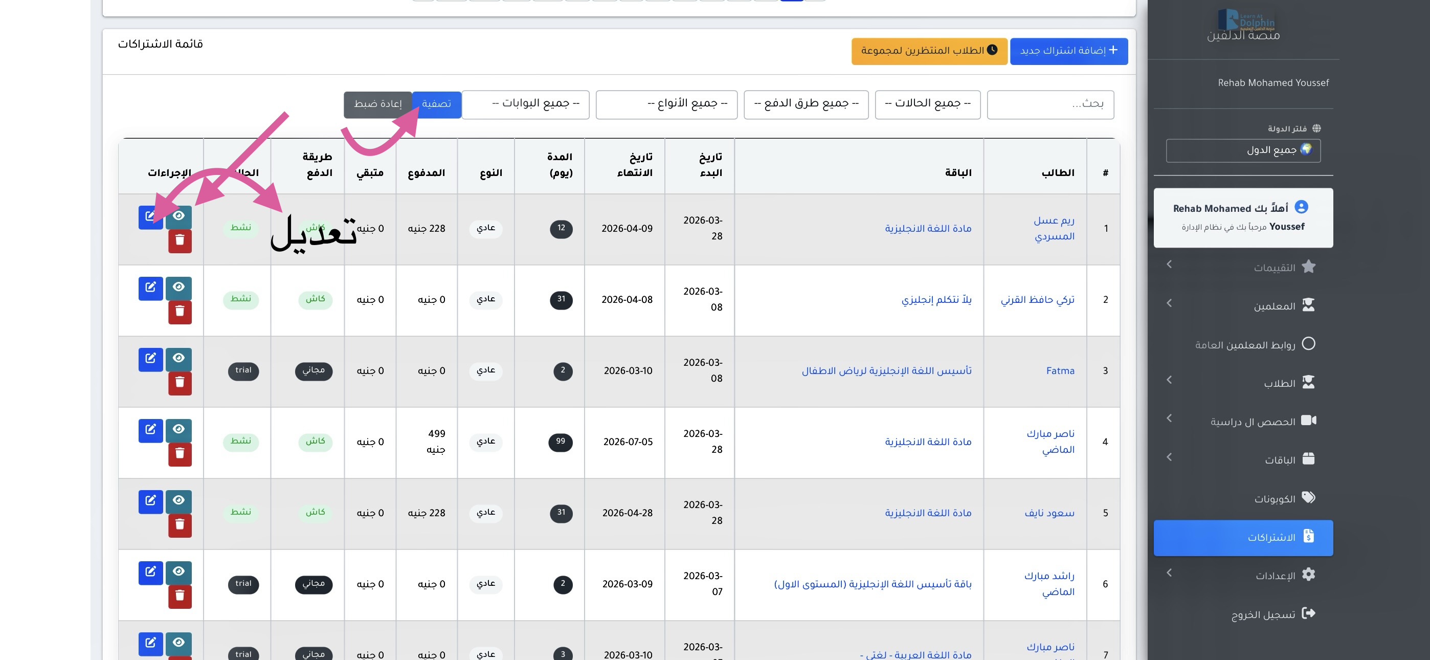Screen dimensions: 1430x660
Task: Open the all payment methods dropdown
Action: [x=806, y=104]
